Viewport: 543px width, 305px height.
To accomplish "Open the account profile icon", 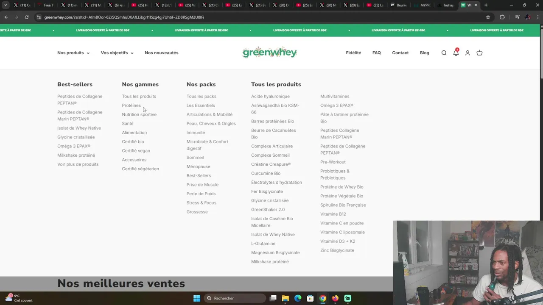I will (x=467, y=53).
